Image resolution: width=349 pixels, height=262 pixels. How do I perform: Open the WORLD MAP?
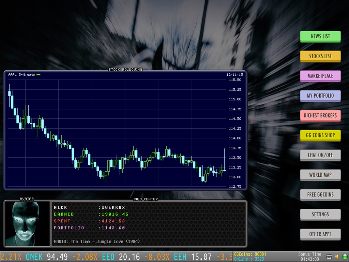320,175
